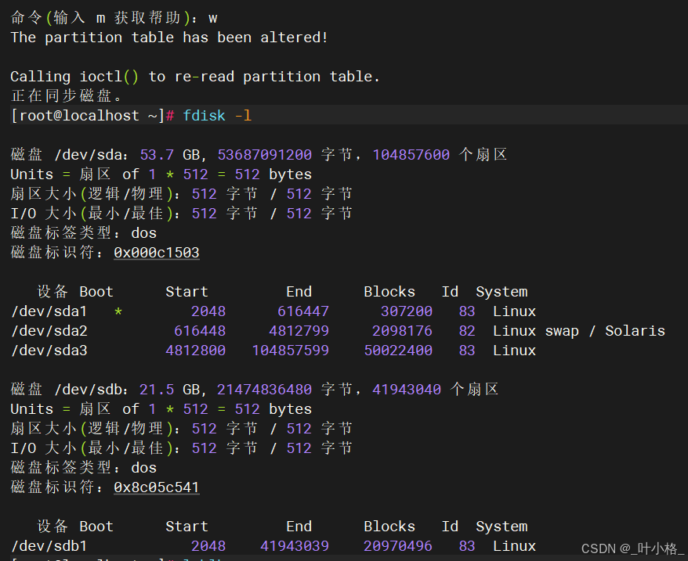The height and width of the screenshot is (561, 688).
Task: Click the Id value 82 for sda2
Action: click(467, 331)
